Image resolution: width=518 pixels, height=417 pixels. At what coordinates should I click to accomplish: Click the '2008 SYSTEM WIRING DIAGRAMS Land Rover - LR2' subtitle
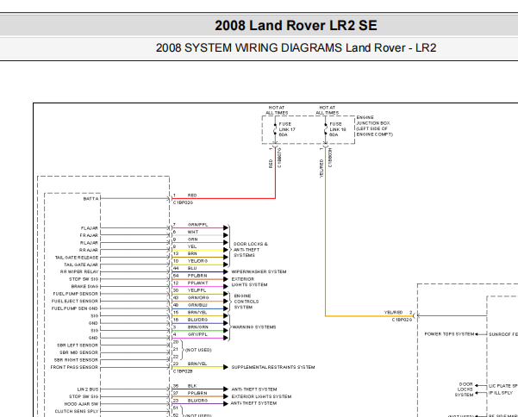click(296, 48)
